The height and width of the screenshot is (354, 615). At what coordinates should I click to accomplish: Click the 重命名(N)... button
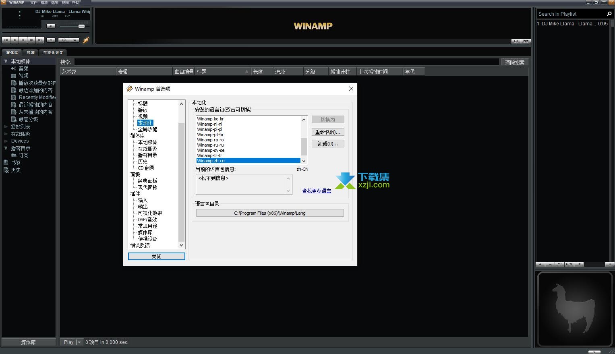pyautogui.click(x=328, y=132)
